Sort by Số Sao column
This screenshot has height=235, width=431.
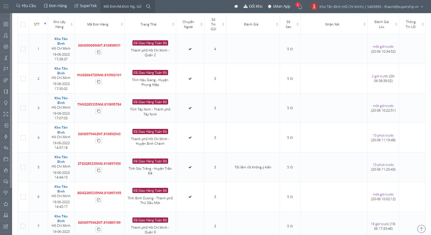point(290,24)
